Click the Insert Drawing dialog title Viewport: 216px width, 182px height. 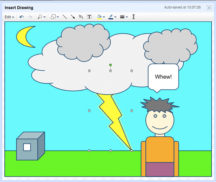pyautogui.click(x=19, y=8)
